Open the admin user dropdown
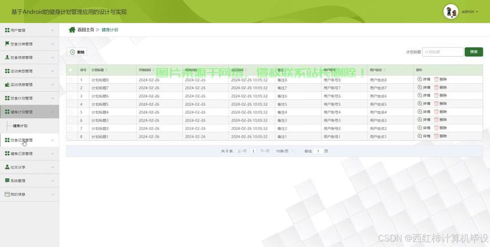This screenshot has height=247, width=490. click(470, 11)
